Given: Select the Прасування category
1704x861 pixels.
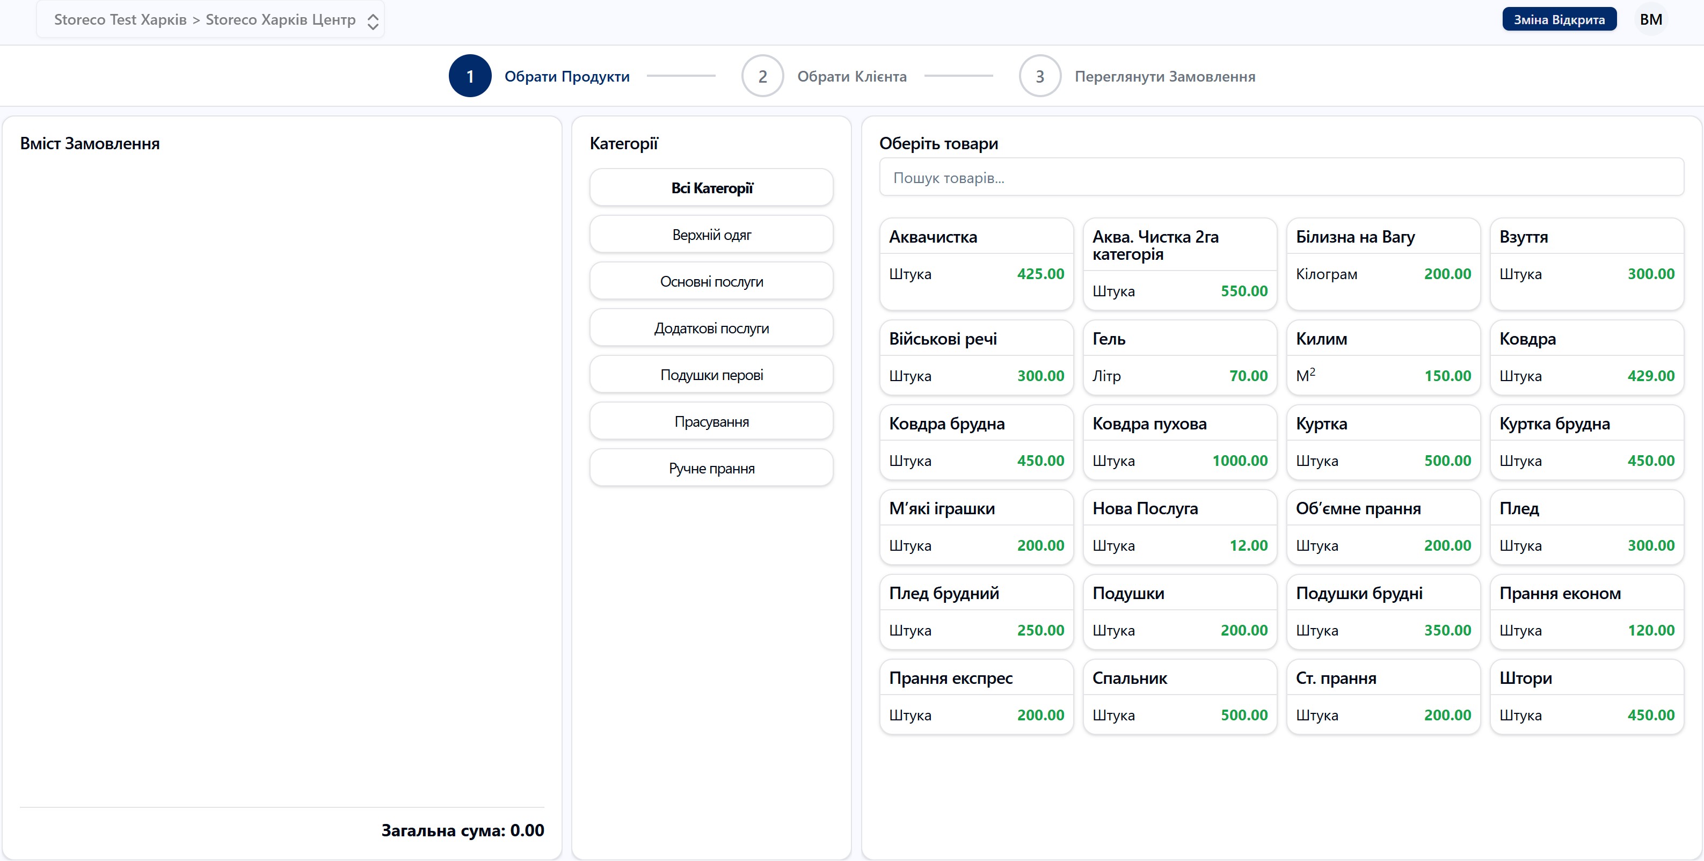Looking at the screenshot, I should click(x=711, y=422).
